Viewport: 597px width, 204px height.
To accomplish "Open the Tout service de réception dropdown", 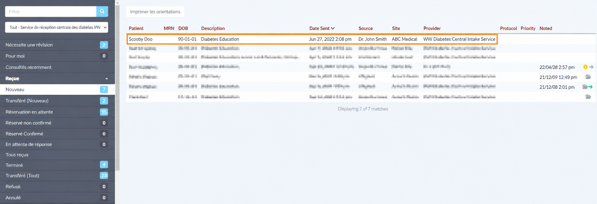I will coord(57,27).
